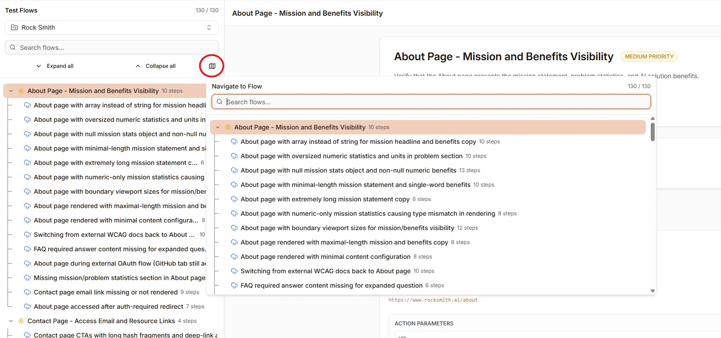721x338 pixels.
Task: Click the popup list scroll down arrow
Action: coord(653,291)
